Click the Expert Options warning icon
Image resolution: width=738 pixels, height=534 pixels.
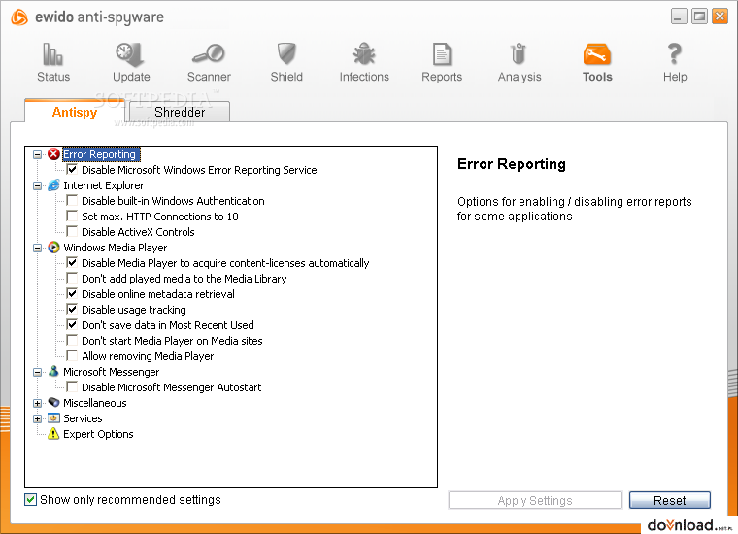(53, 434)
